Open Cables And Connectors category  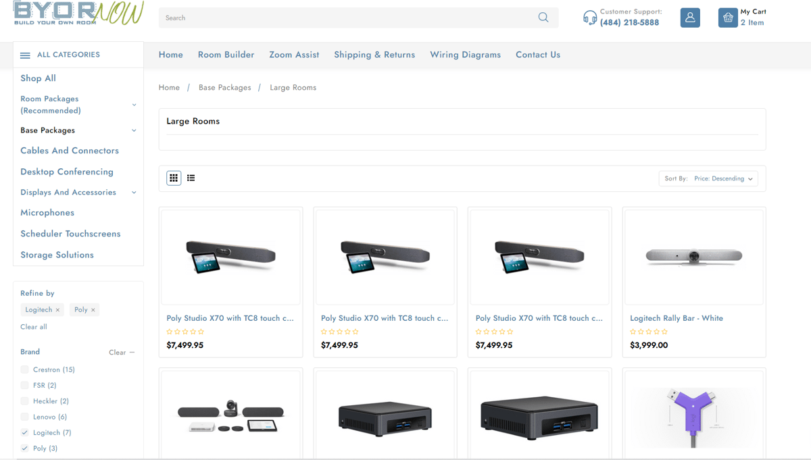(70, 151)
